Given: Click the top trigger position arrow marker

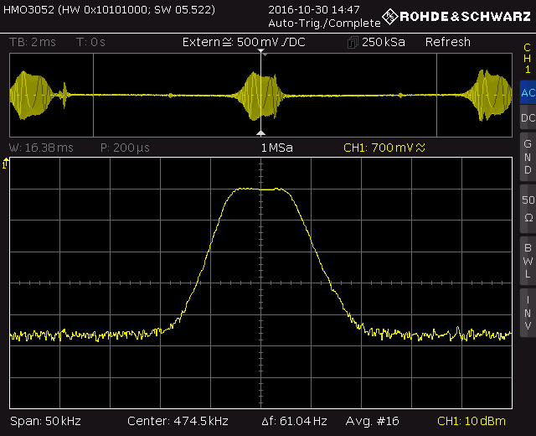Looking at the screenshot, I should click(261, 53).
